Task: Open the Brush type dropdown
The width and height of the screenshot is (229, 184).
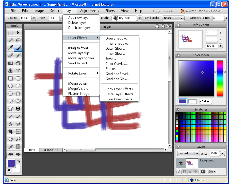Action: pyautogui.click(x=139, y=18)
